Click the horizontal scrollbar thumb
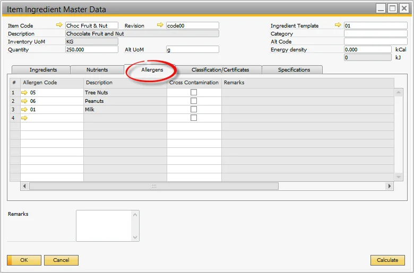Viewport: 414px width, 273px height. (x=154, y=186)
